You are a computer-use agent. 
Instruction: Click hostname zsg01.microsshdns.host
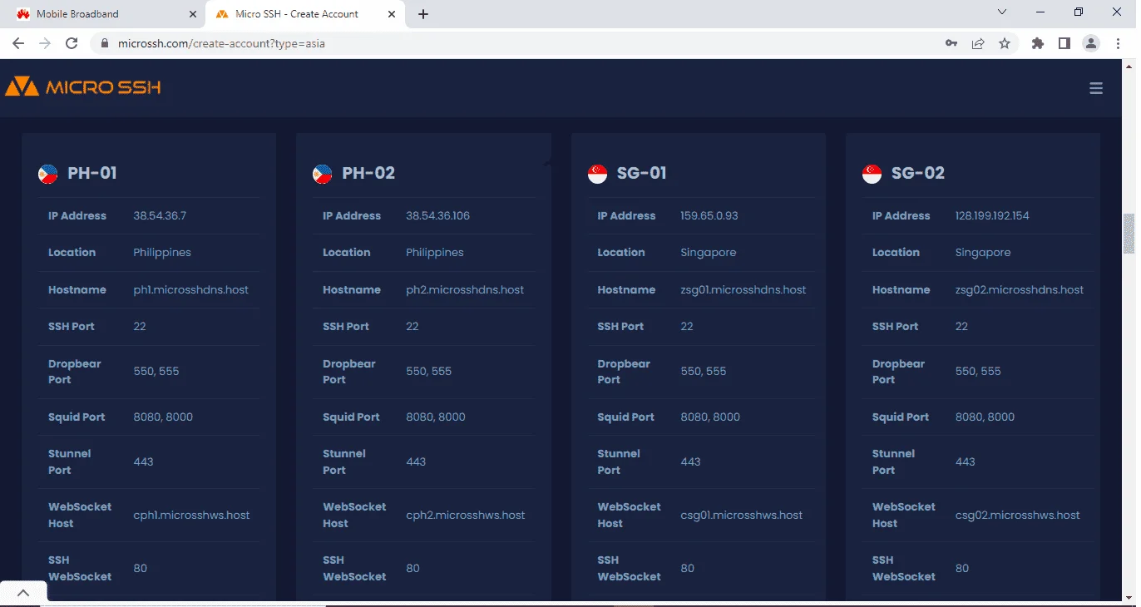click(743, 290)
